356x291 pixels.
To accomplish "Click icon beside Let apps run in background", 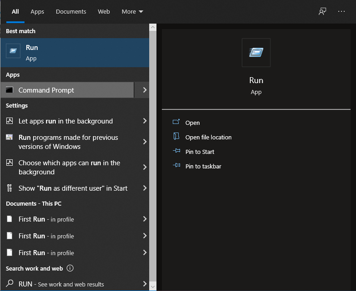I will (x=10, y=121).
